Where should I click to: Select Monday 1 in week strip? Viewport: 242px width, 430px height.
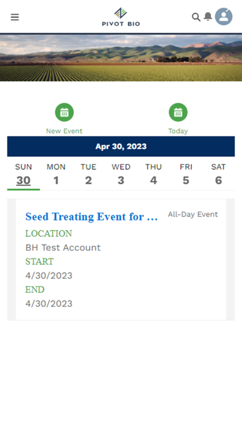pyautogui.click(x=56, y=174)
